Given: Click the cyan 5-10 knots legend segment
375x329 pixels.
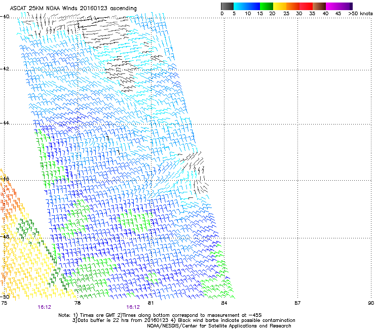Looking at the screenshot, I should [240, 6].
